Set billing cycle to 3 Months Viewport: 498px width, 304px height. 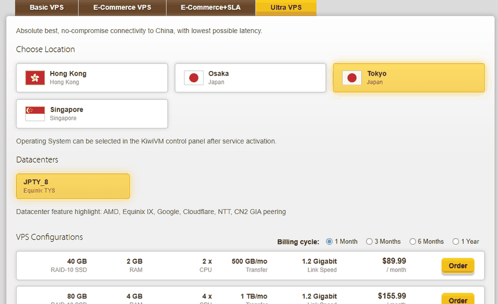(369, 242)
